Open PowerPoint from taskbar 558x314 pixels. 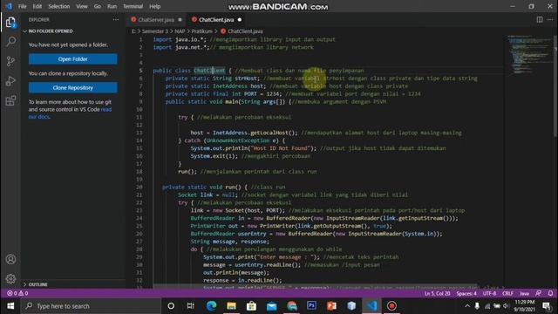coord(331,306)
